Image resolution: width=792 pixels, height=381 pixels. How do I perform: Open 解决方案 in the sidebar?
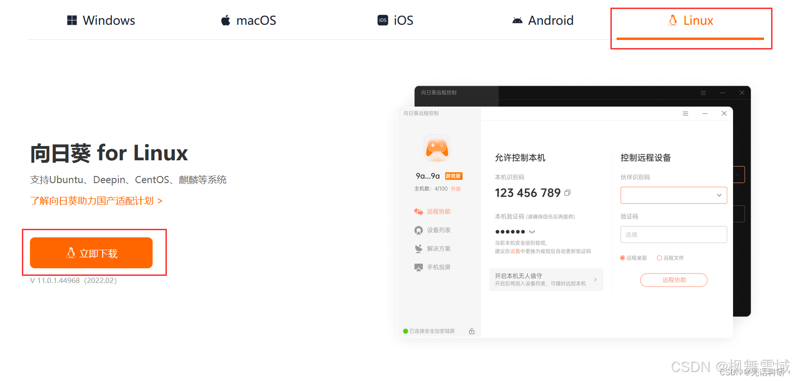(x=432, y=248)
